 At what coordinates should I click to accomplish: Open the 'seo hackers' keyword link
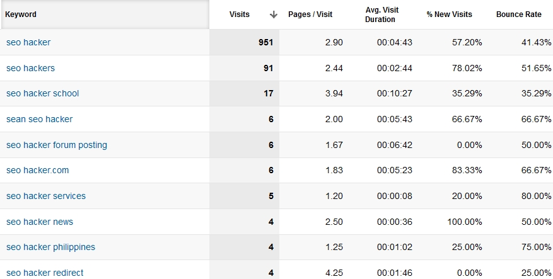pyautogui.click(x=30, y=68)
